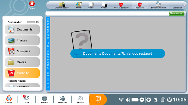The width and height of the screenshot is (188, 105).
Task: Open the Musiques category
Action: (22, 51)
